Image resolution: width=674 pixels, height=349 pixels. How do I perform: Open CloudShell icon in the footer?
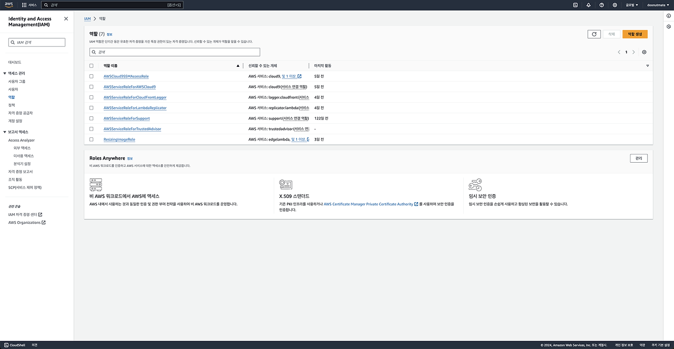click(x=6, y=345)
